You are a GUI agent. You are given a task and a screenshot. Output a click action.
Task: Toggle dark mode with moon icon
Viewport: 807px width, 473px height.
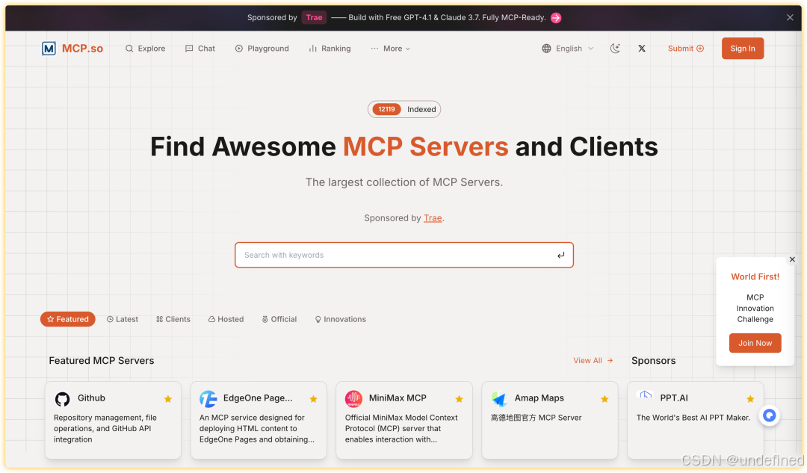(615, 49)
